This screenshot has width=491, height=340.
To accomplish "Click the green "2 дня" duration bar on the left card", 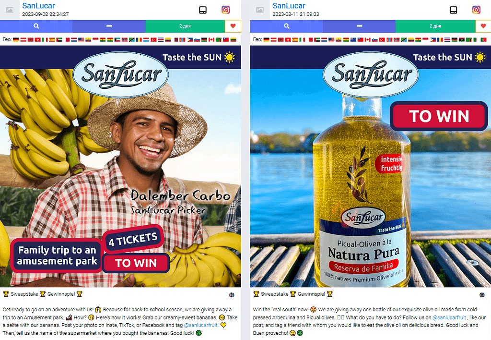I will [x=185, y=26].
